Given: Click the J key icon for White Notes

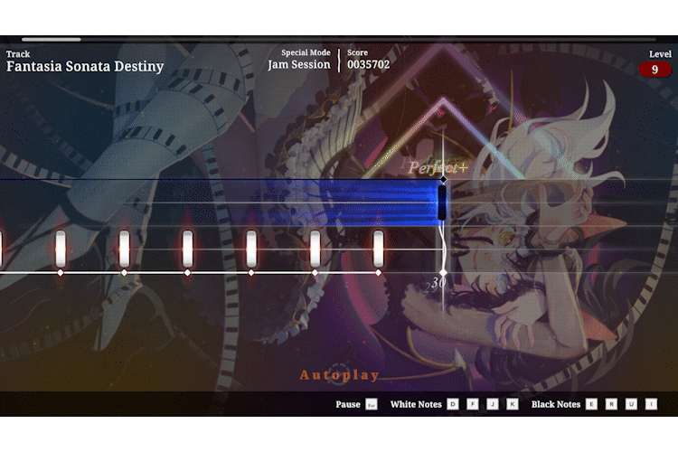Looking at the screenshot, I should 493,404.
